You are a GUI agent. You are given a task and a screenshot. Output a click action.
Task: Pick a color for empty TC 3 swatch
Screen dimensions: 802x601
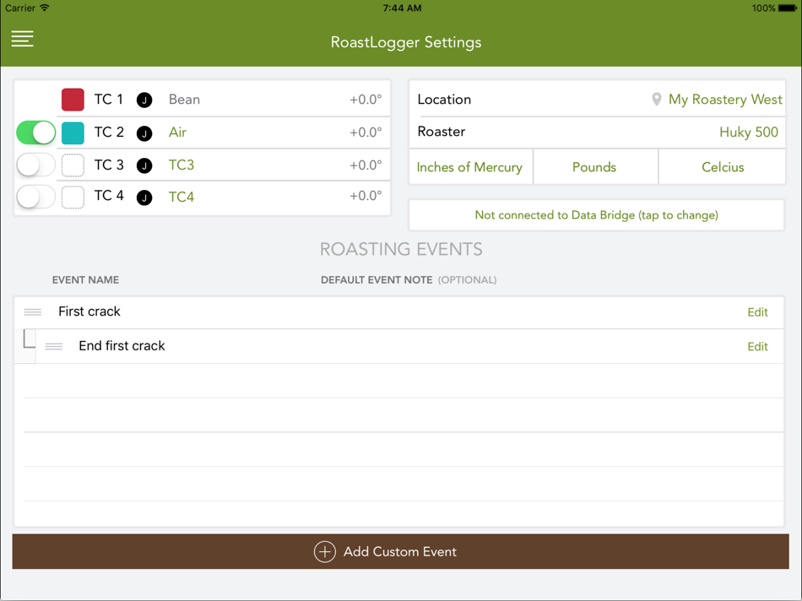73,165
